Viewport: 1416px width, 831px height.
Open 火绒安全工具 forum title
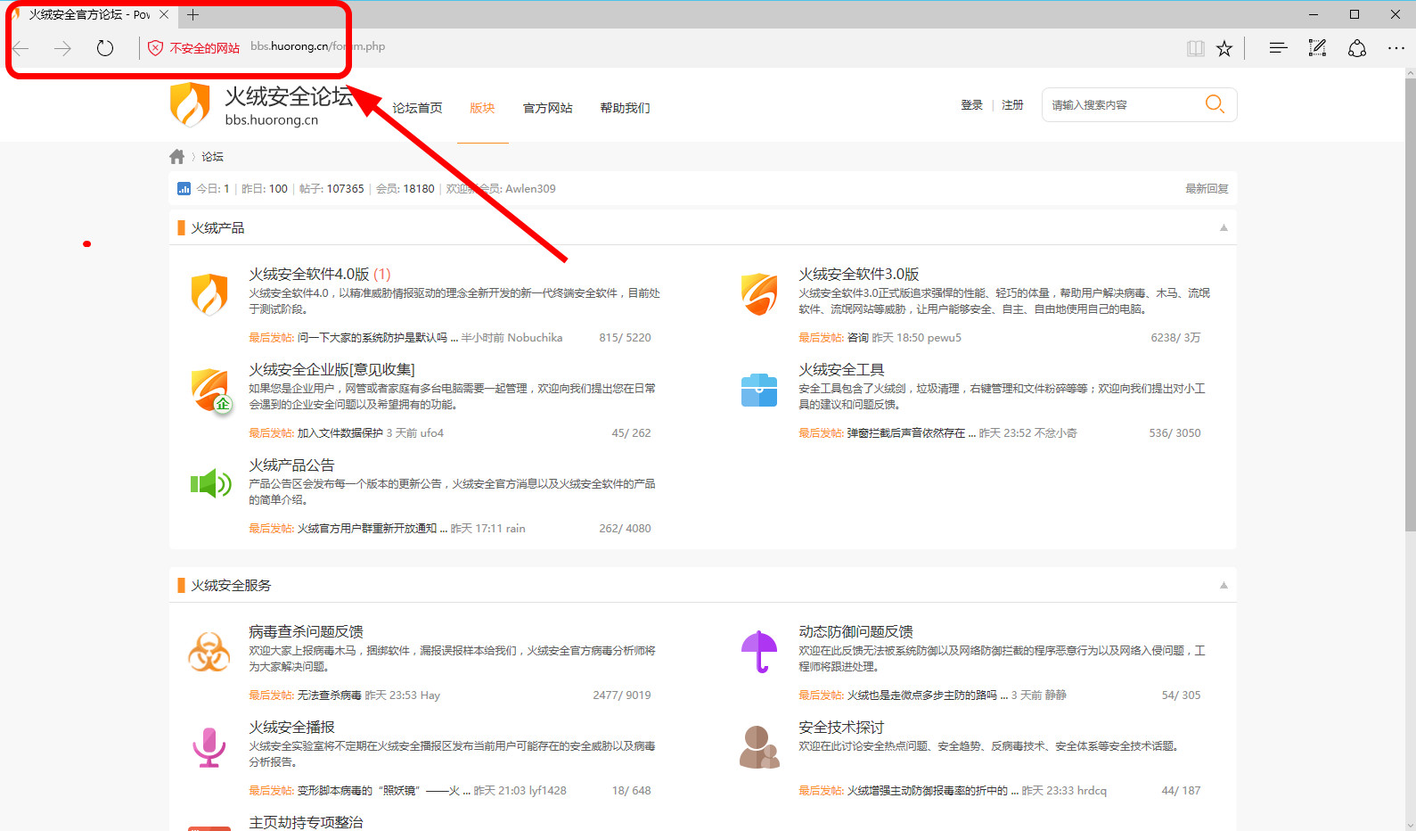841,370
